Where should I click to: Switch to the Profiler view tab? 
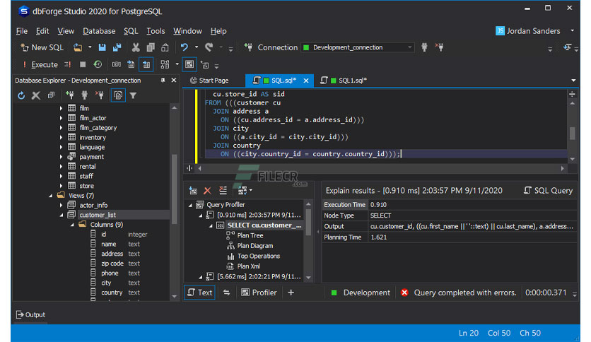pos(259,293)
